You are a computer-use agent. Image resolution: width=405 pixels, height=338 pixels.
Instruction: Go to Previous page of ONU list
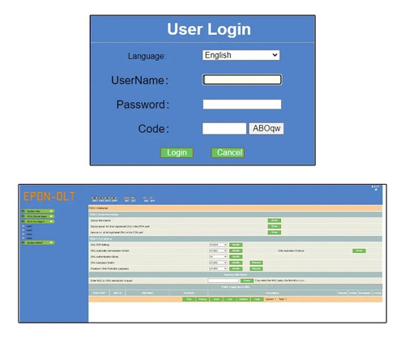[x=202, y=299]
